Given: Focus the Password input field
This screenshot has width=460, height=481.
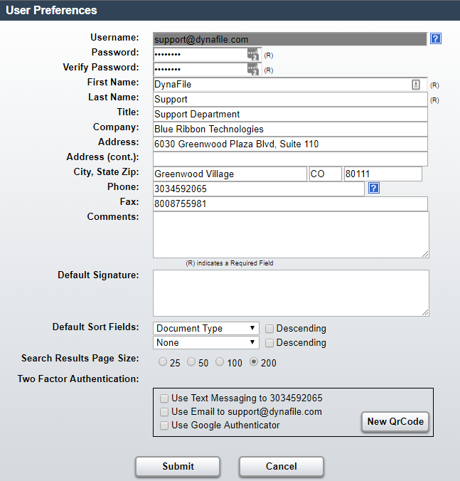Looking at the screenshot, I should 207,55.
